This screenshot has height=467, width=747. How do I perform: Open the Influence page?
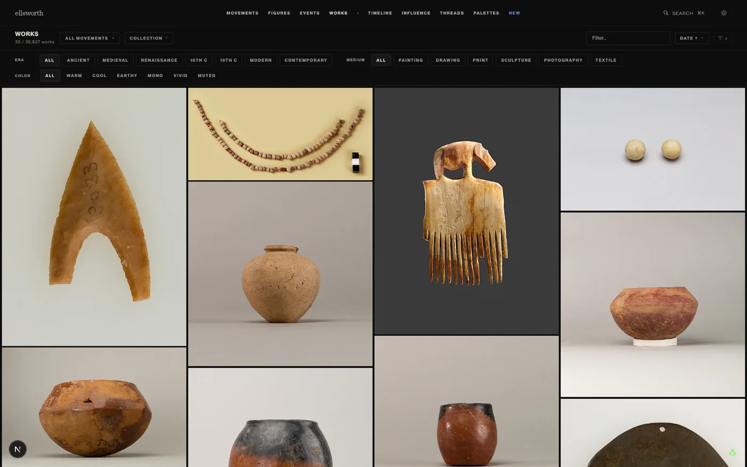coord(416,13)
